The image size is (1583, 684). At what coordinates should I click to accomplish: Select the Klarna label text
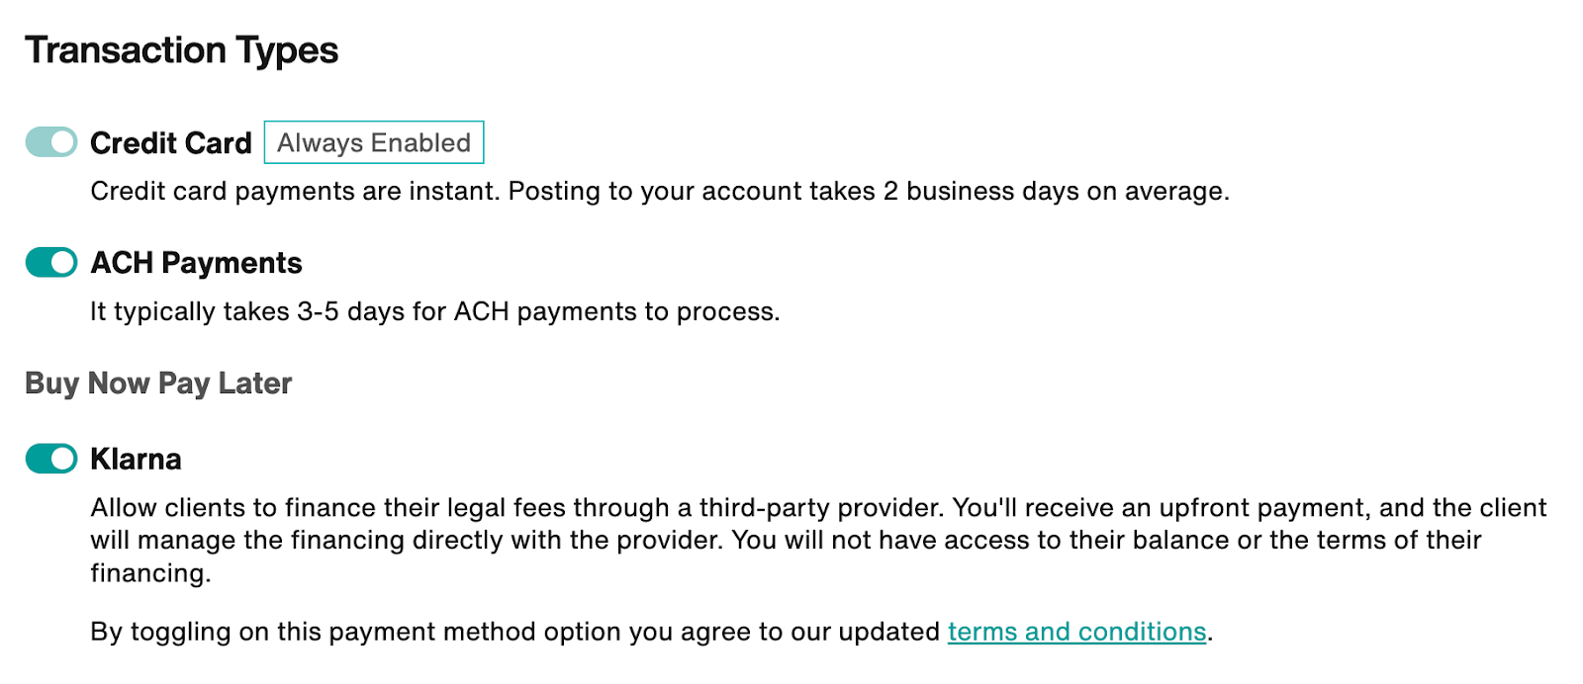pos(136,459)
